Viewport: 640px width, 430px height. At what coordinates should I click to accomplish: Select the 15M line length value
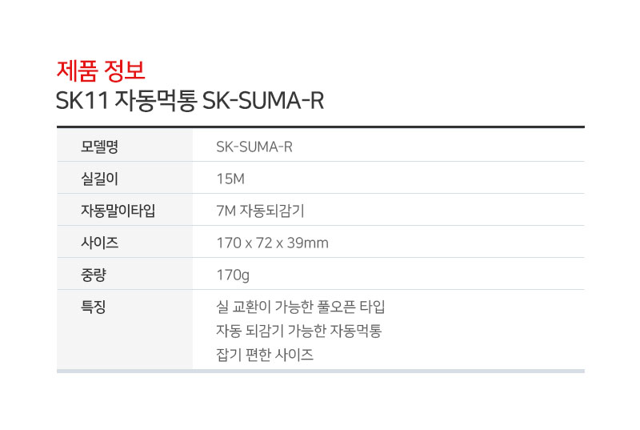230,179
